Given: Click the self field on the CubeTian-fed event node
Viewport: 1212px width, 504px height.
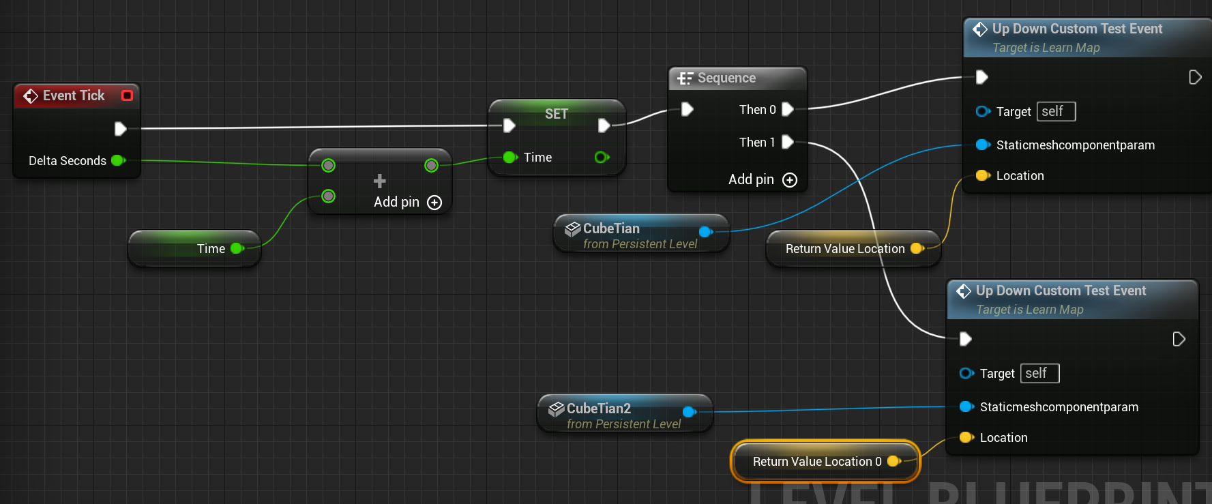Looking at the screenshot, I should [x=1056, y=111].
